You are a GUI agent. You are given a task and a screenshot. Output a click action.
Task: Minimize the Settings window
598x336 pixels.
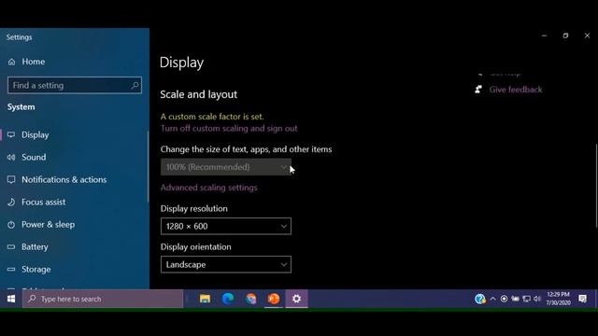tap(544, 35)
